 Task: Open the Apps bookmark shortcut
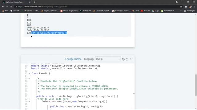5,11
